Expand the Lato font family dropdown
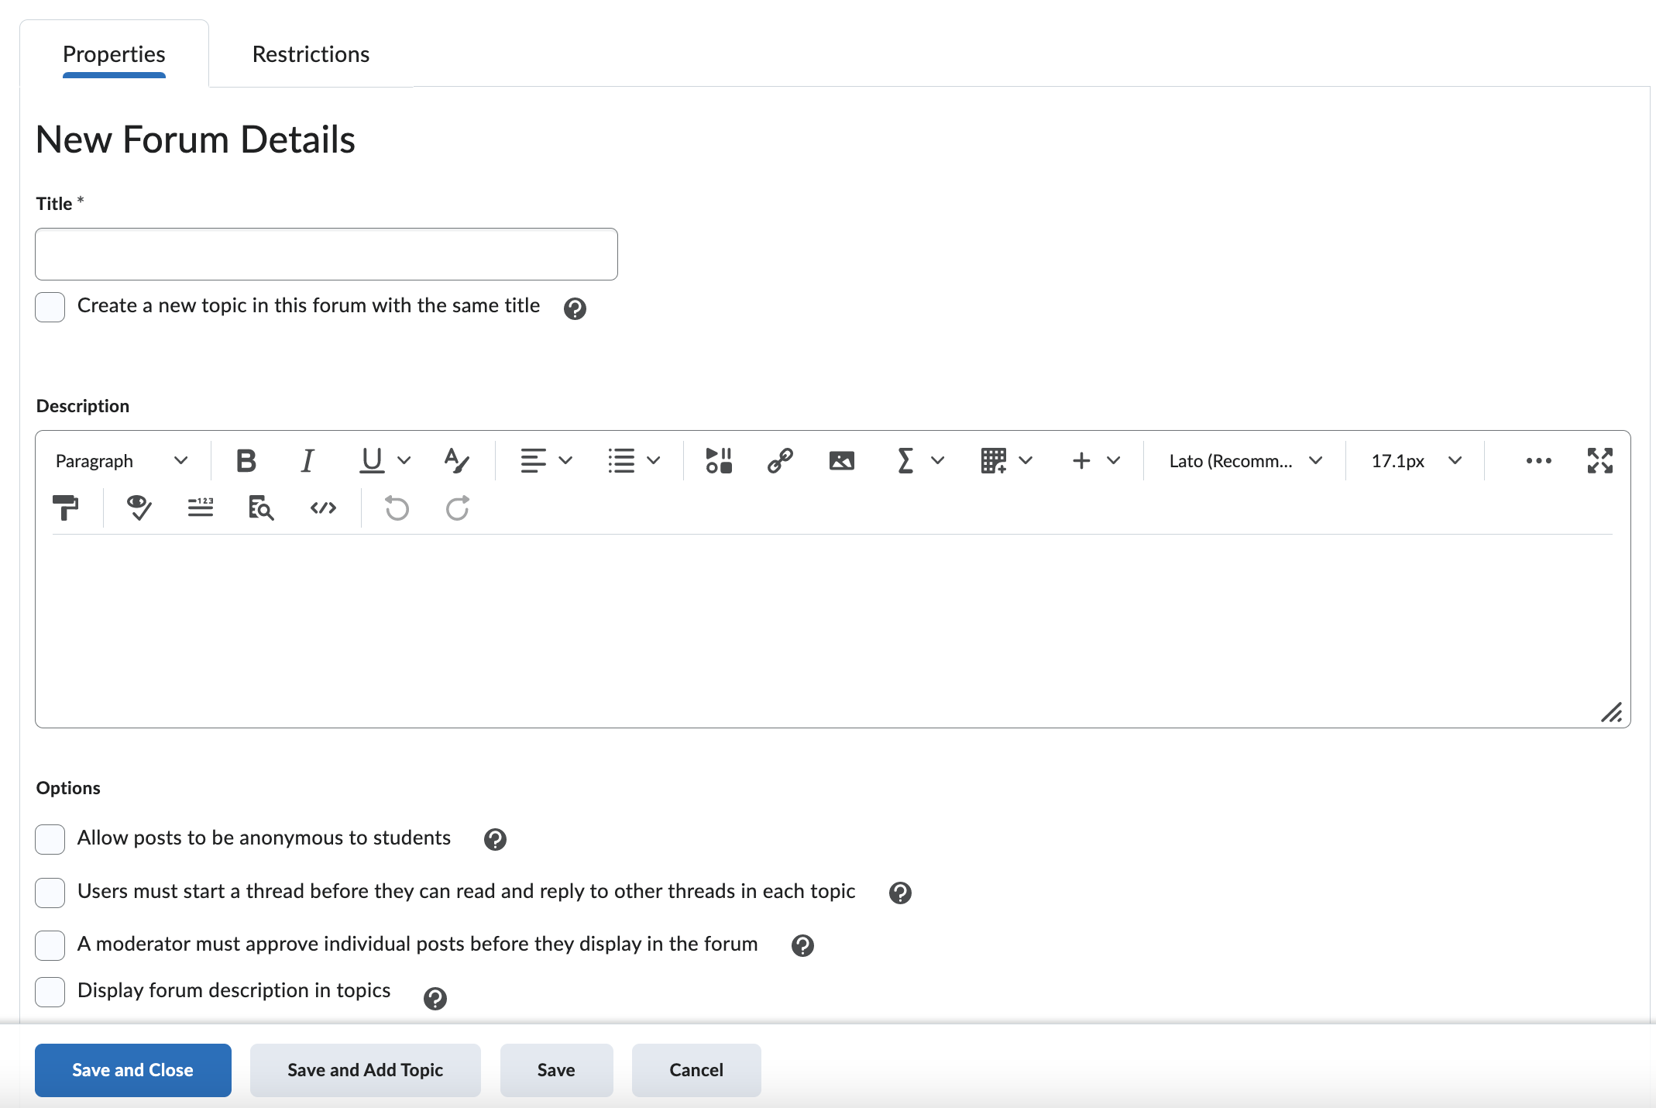1656x1108 pixels. (x=1245, y=461)
